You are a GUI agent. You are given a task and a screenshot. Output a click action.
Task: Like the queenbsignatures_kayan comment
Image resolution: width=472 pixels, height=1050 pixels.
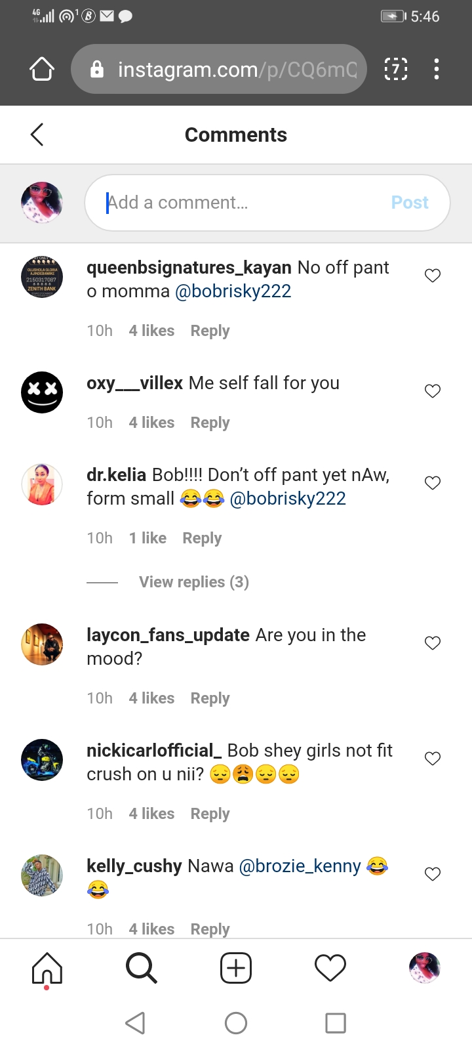[x=433, y=276]
